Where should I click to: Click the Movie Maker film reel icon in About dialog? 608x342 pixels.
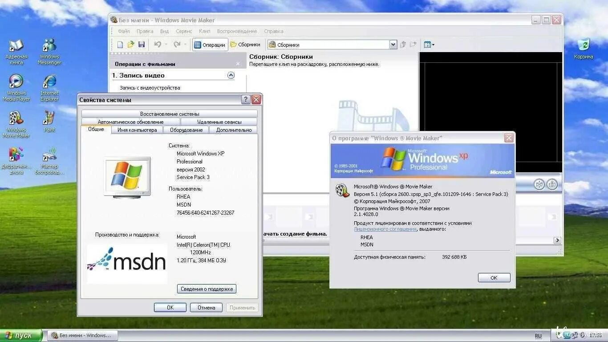click(342, 190)
